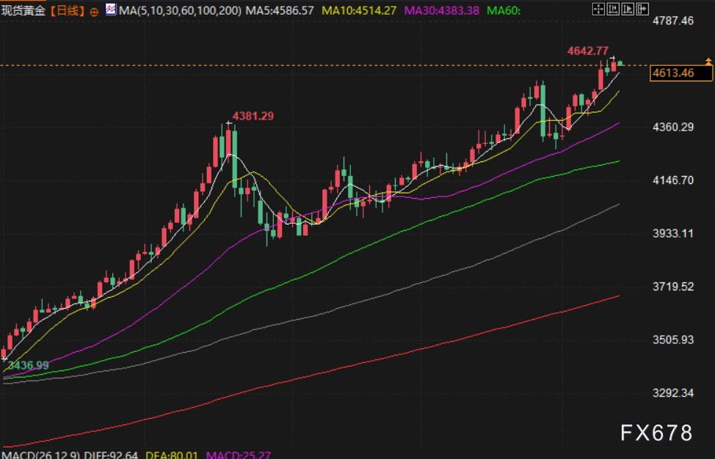
Task: Click the orange crosshair icon beside 日线
Action: coord(94,11)
